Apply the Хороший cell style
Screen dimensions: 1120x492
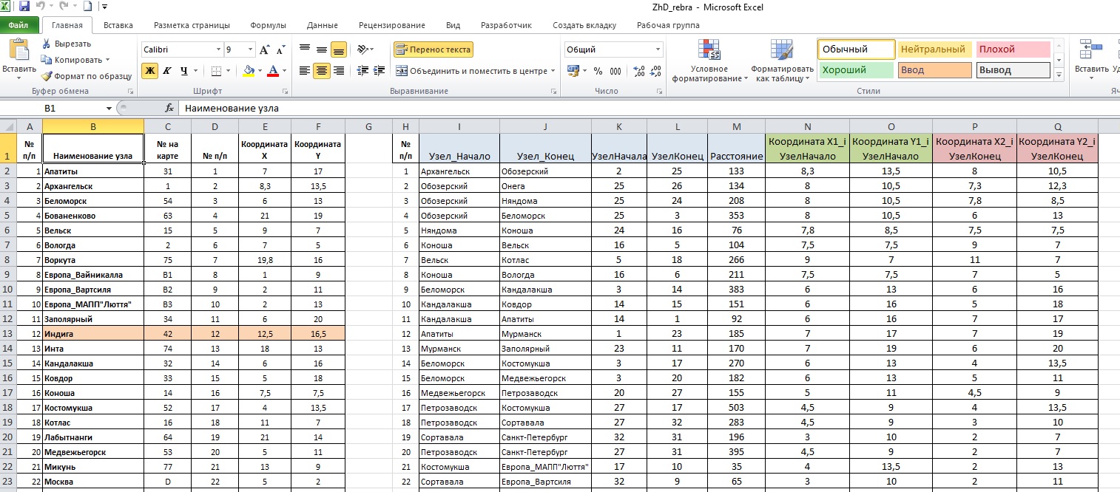(855, 70)
